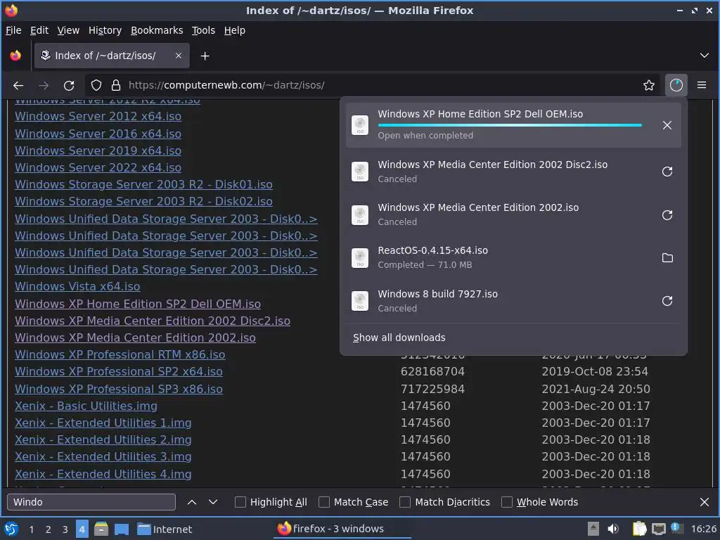Open the clipboard tray icon

[x=639, y=529]
